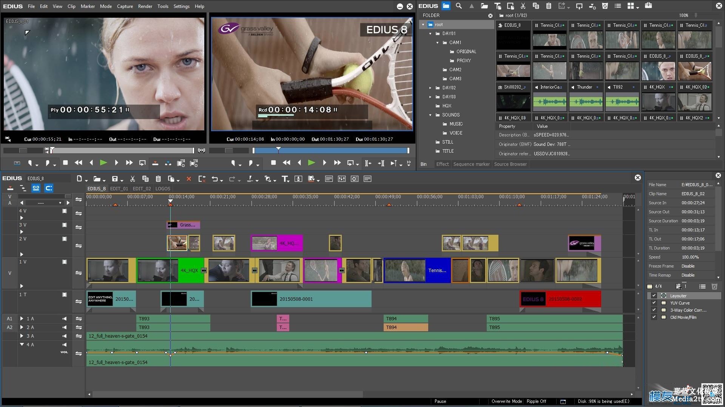Collapse the SOUNDS folder tree

tap(430, 115)
